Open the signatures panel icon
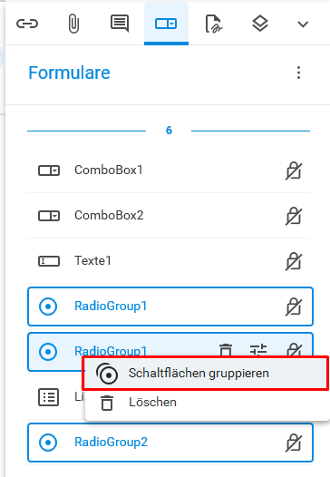Image resolution: width=330 pixels, height=477 pixels. coord(214,24)
